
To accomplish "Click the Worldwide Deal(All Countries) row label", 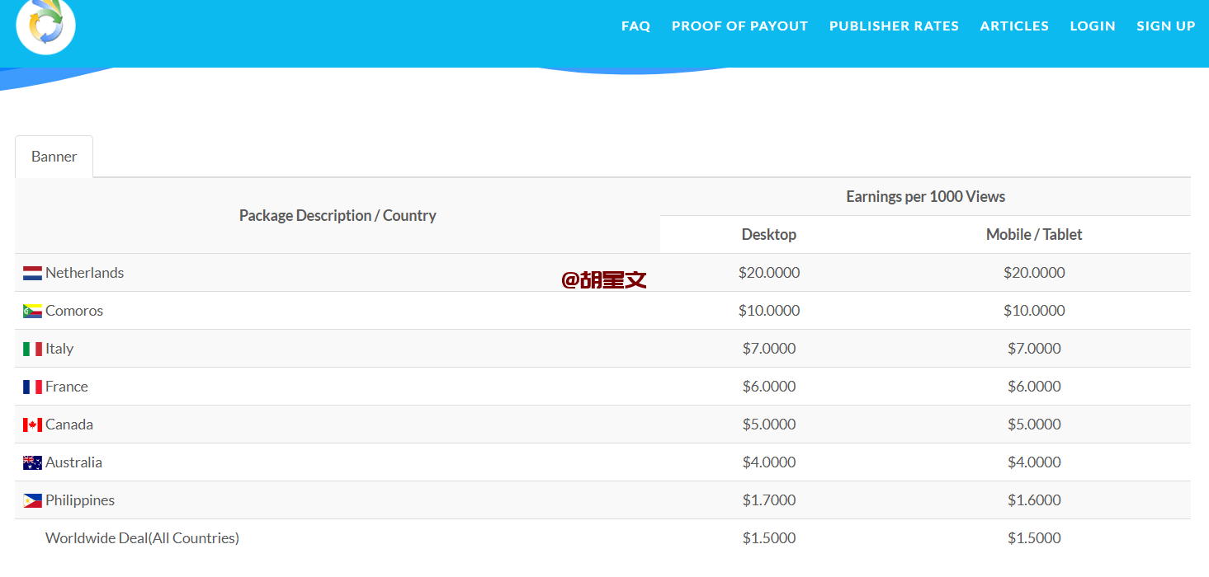I will coord(142,538).
